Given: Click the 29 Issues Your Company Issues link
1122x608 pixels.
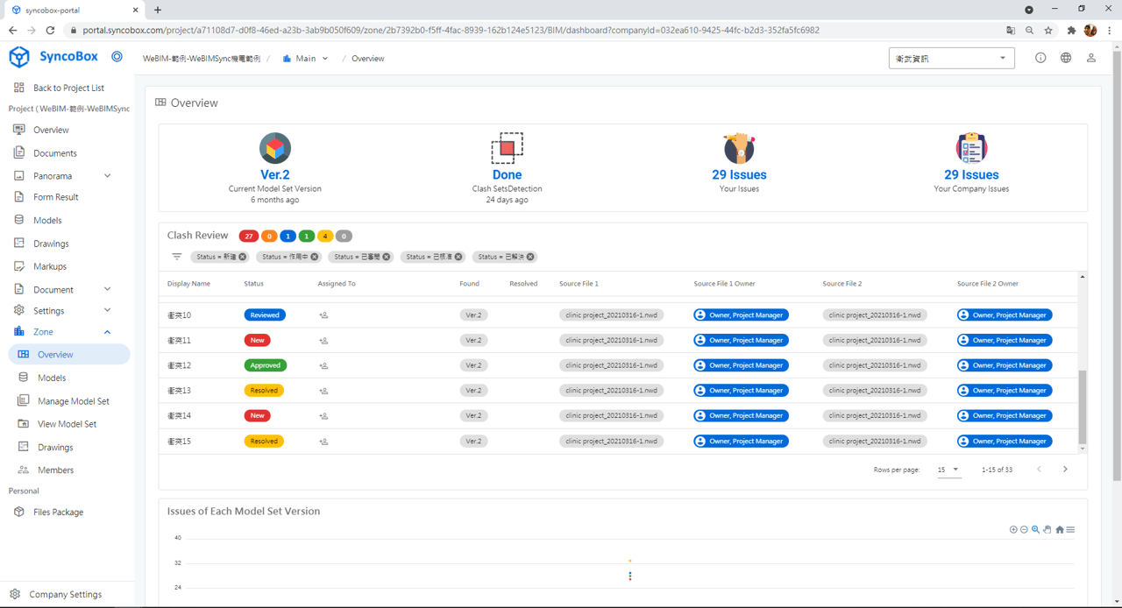Looking at the screenshot, I should click(x=971, y=174).
